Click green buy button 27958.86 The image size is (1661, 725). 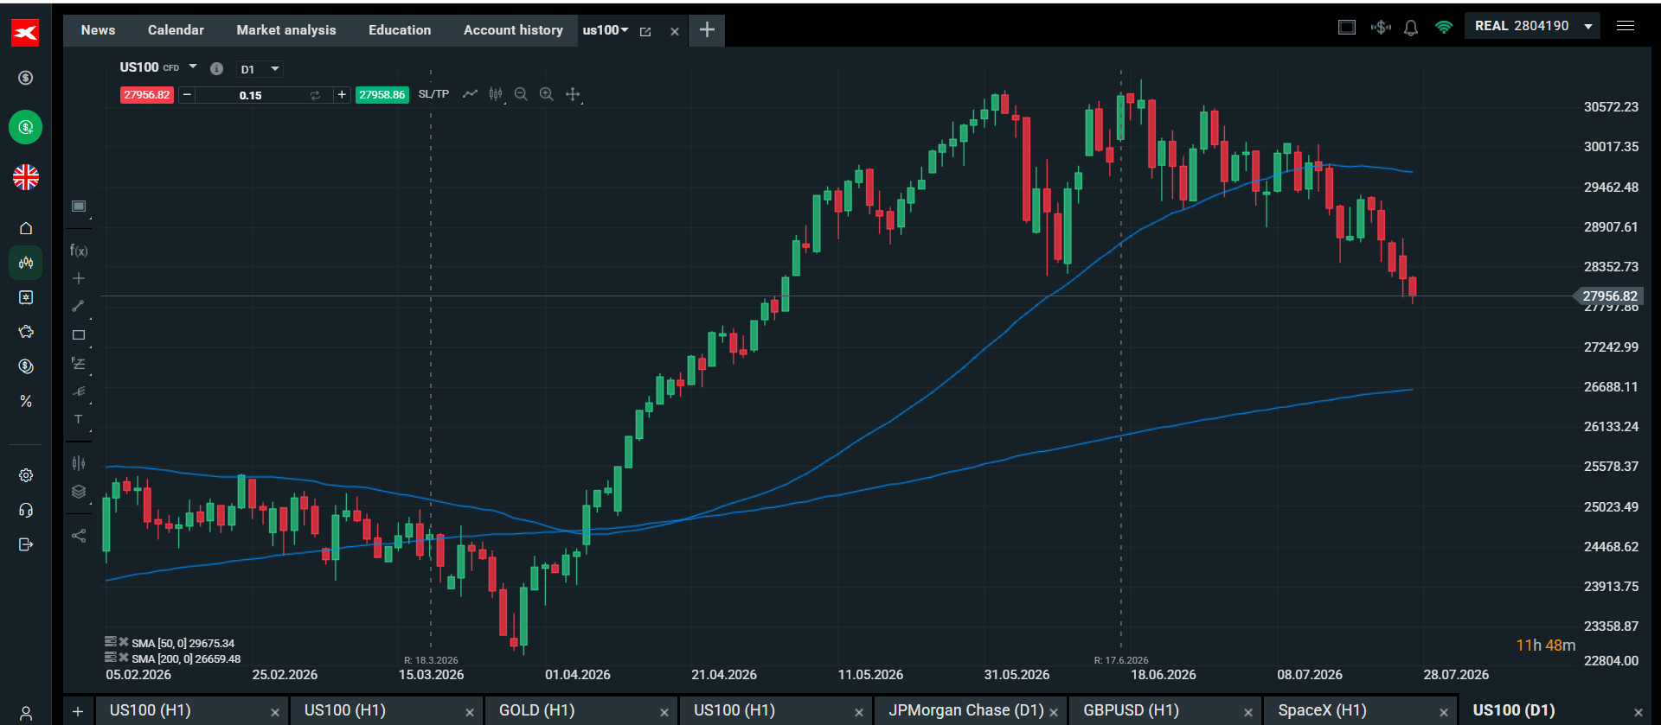coord(382,95)
